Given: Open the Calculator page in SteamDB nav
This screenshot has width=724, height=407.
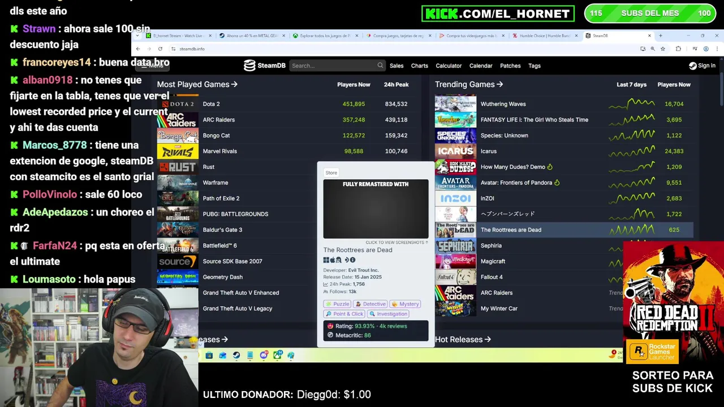Looking at the screenshot, I should 449,66.
